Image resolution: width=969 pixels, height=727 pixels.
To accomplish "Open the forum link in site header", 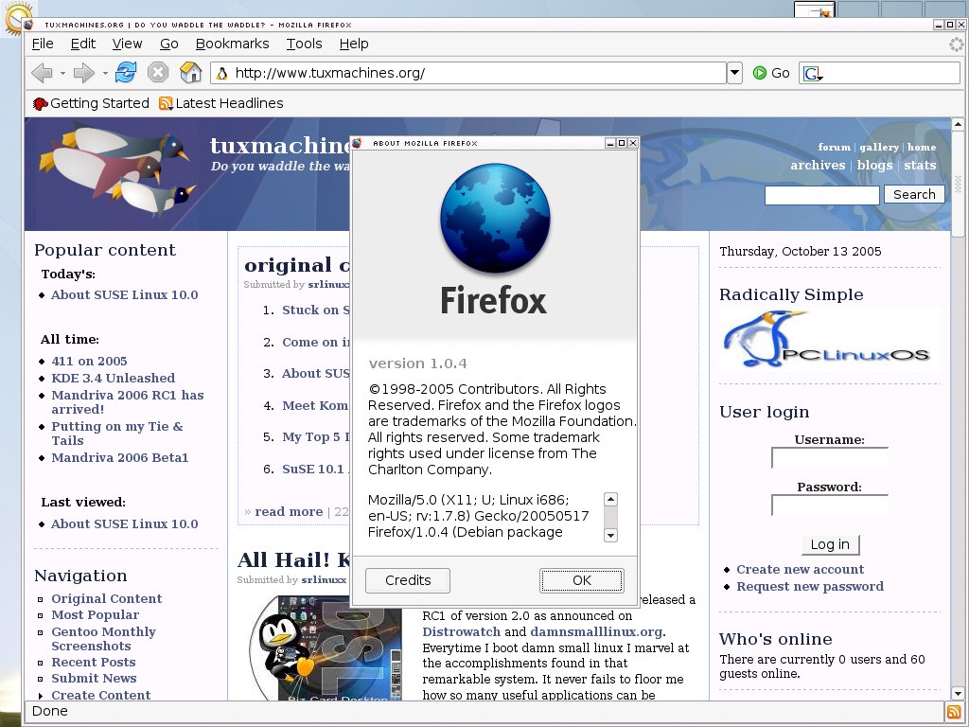I will tap(835, 147).
